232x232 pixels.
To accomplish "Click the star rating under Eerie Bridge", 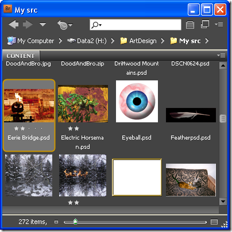I will click(29, 129).
